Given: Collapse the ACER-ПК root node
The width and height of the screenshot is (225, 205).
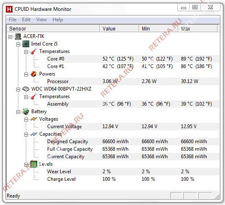Looking at the screenshot, I should (10, 37).
